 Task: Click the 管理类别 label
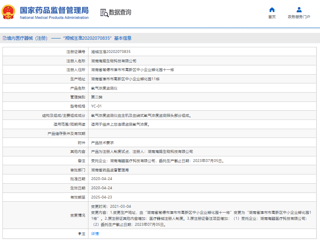78,97
